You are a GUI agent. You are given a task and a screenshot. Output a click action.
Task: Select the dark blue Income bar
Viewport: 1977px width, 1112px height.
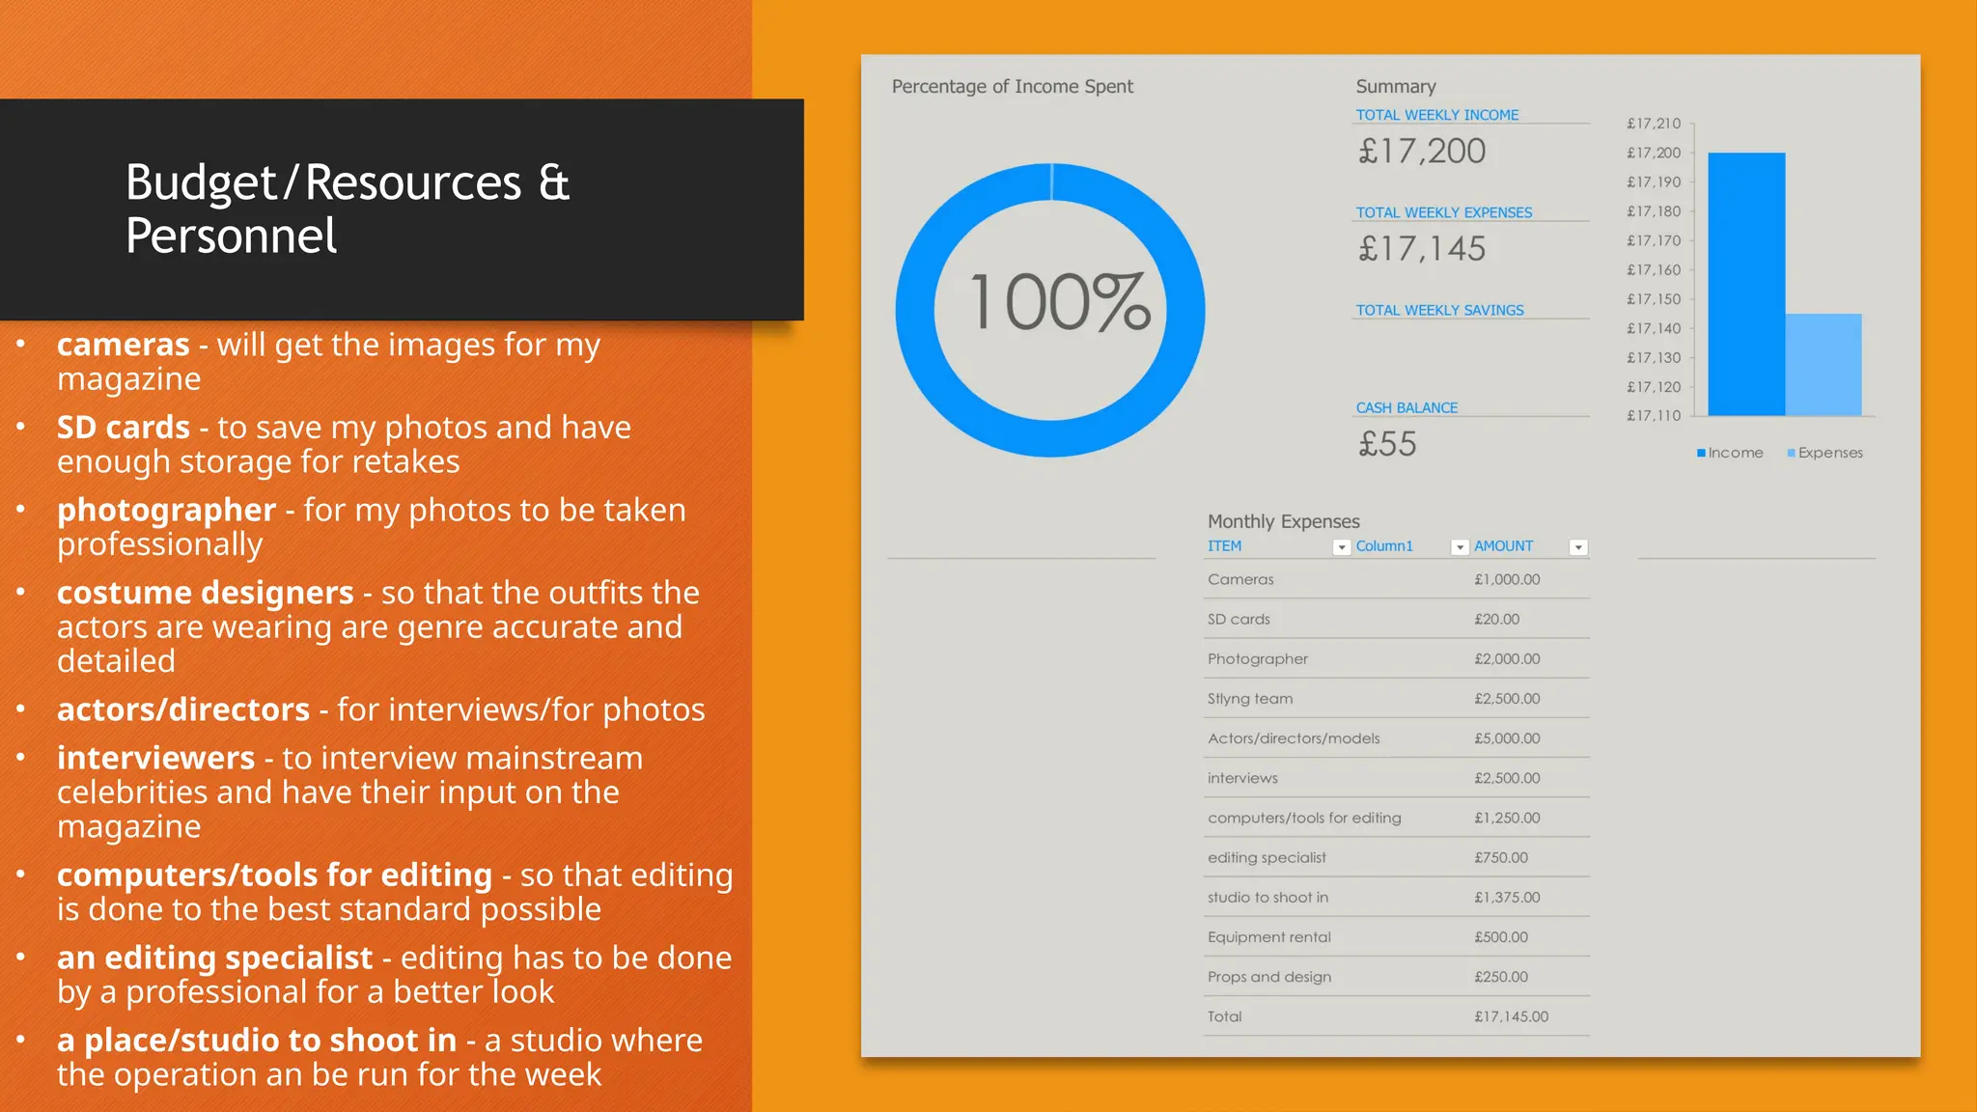pyautogui.click(x=1745, y=284)
